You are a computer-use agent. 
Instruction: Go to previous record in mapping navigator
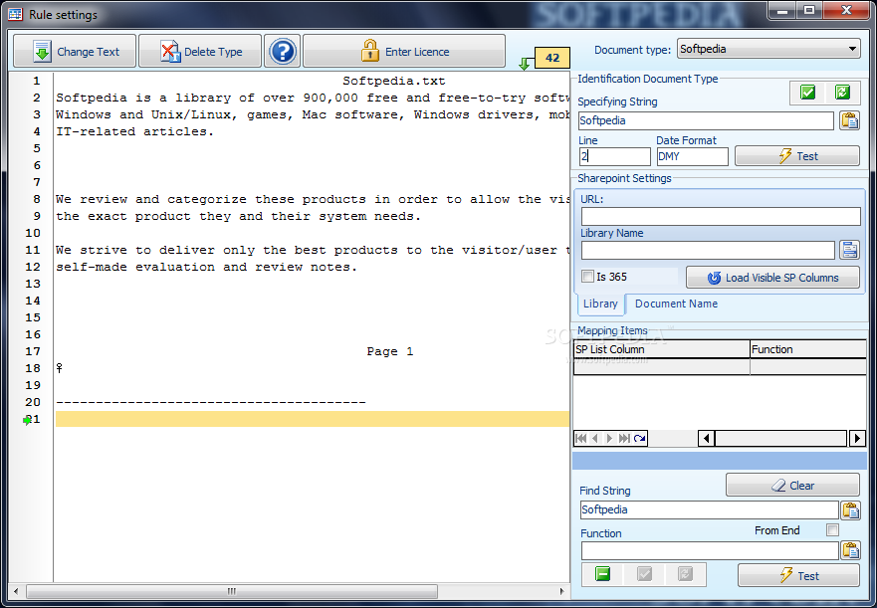click(595, 438)
